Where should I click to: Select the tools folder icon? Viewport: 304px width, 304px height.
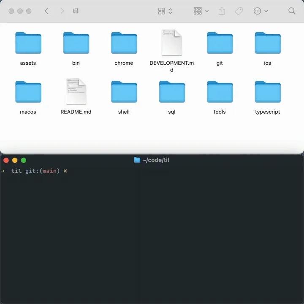(220, 92)
